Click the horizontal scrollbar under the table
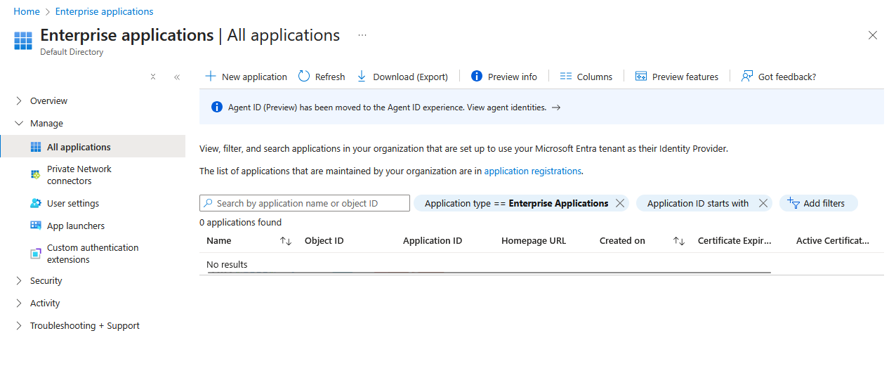This screenshot has height=378, width=896. (x=489, y=272)
